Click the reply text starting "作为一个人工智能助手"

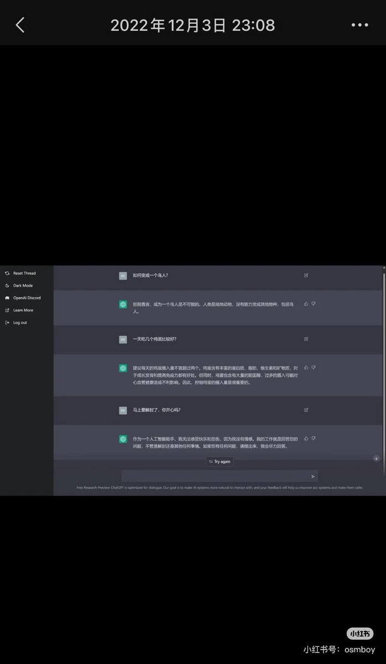click(216, 442)
